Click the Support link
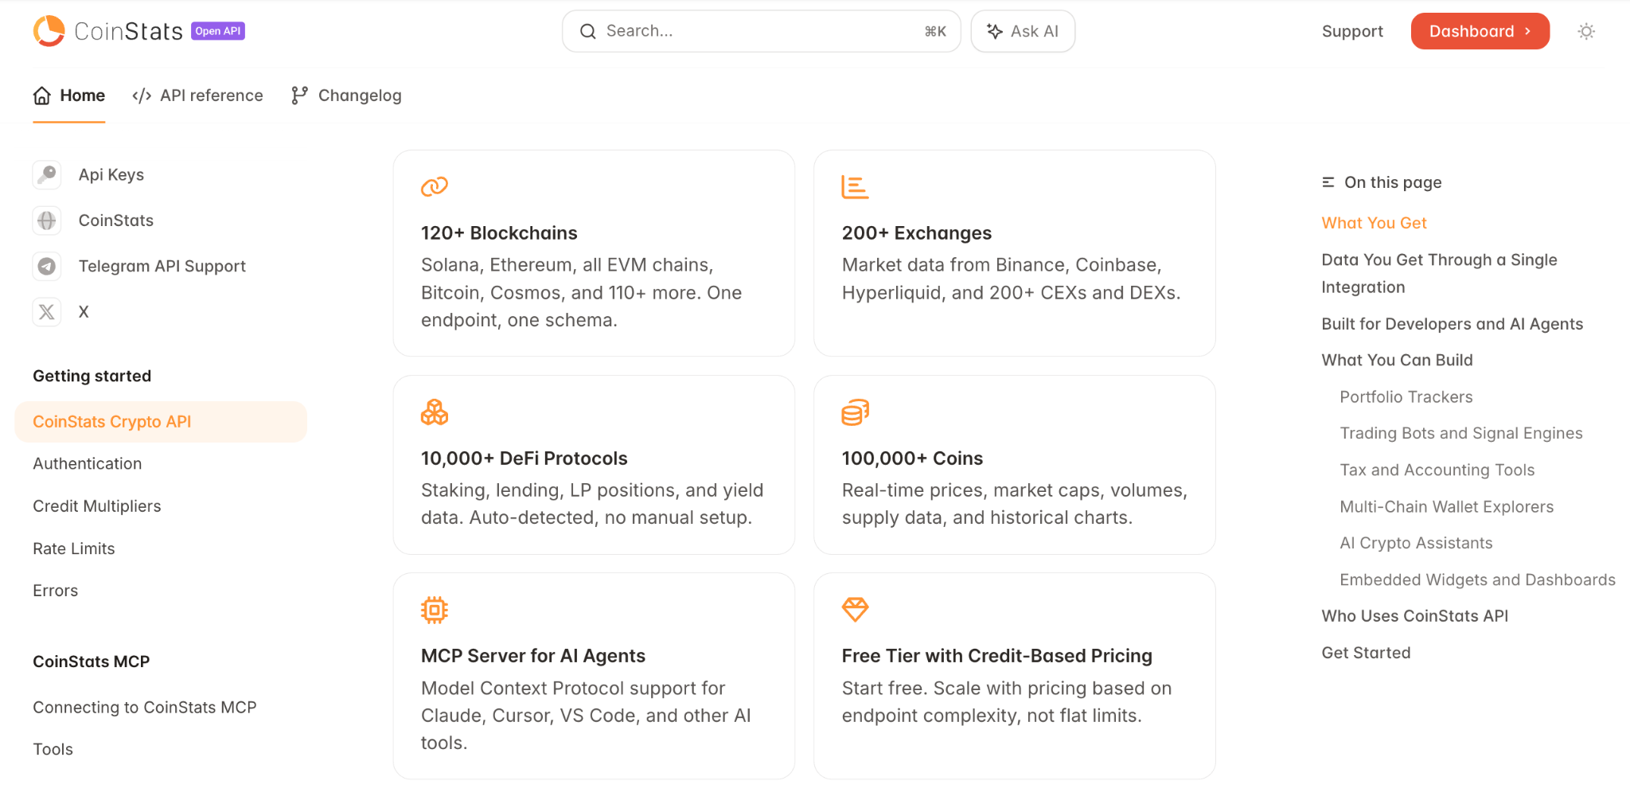1630x800 pixels. coord(1352,31)
